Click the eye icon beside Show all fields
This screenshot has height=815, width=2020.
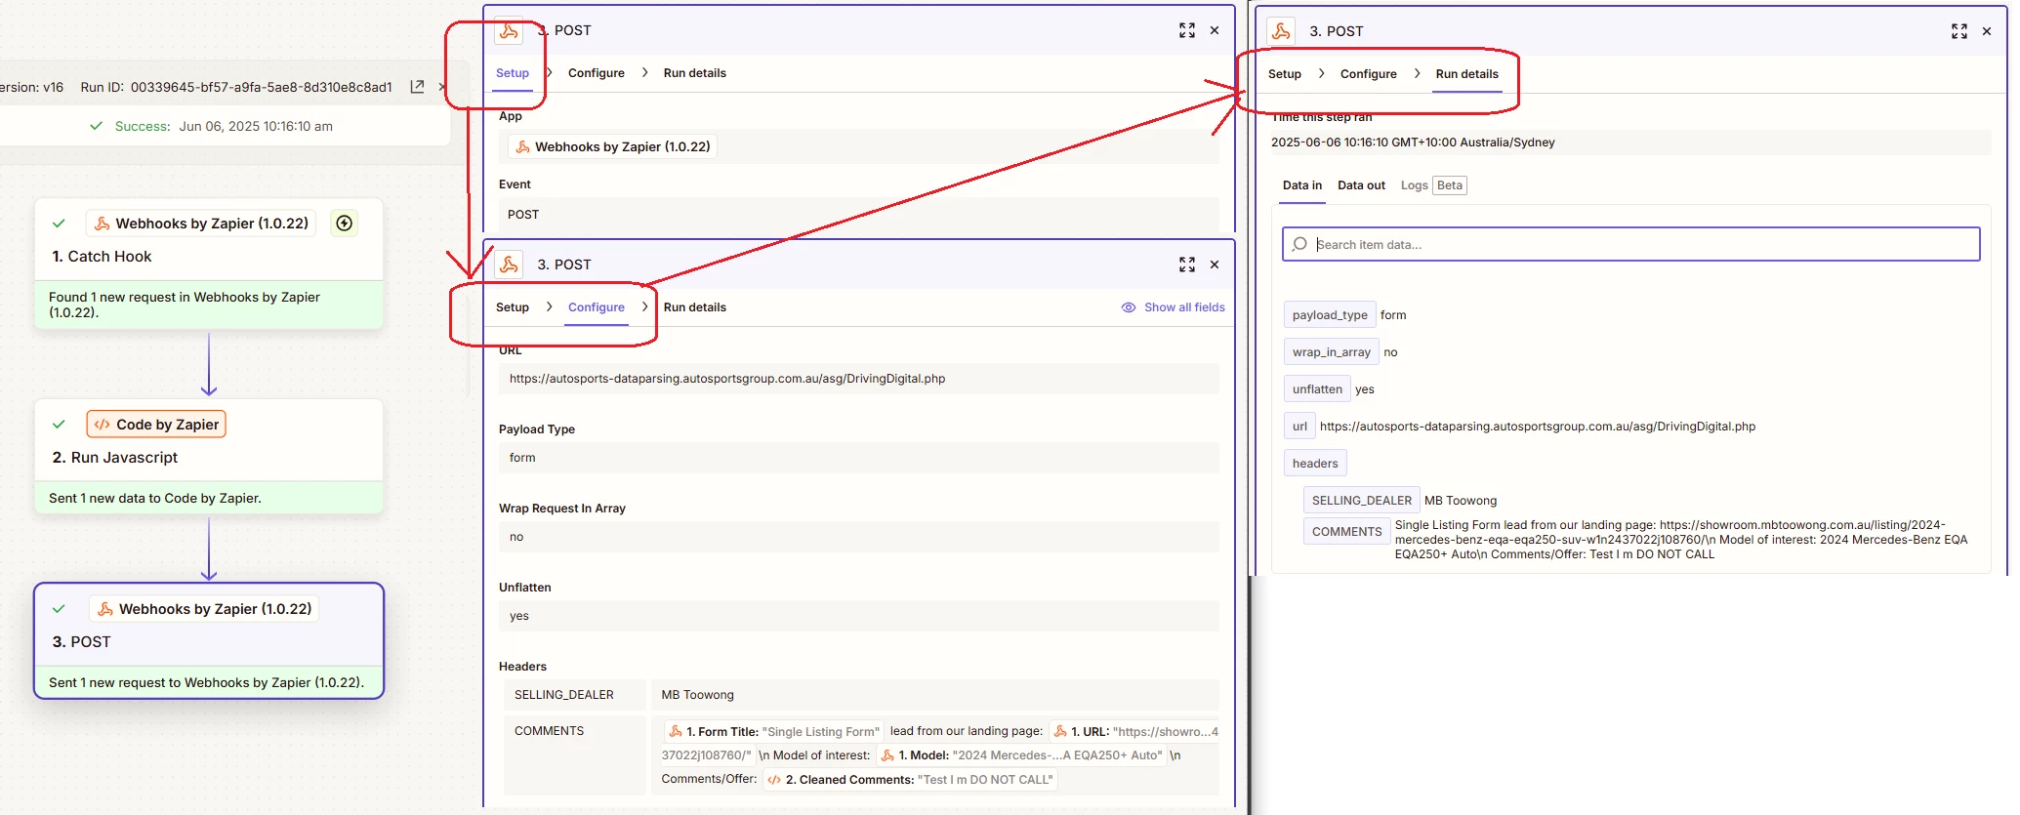pos(1129,307)
